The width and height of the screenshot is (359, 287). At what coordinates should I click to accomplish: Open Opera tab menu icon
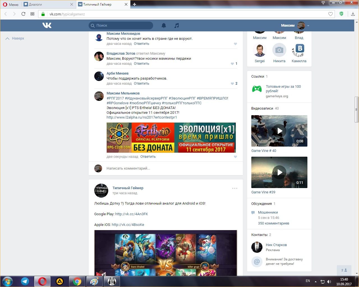click(323, 3)
